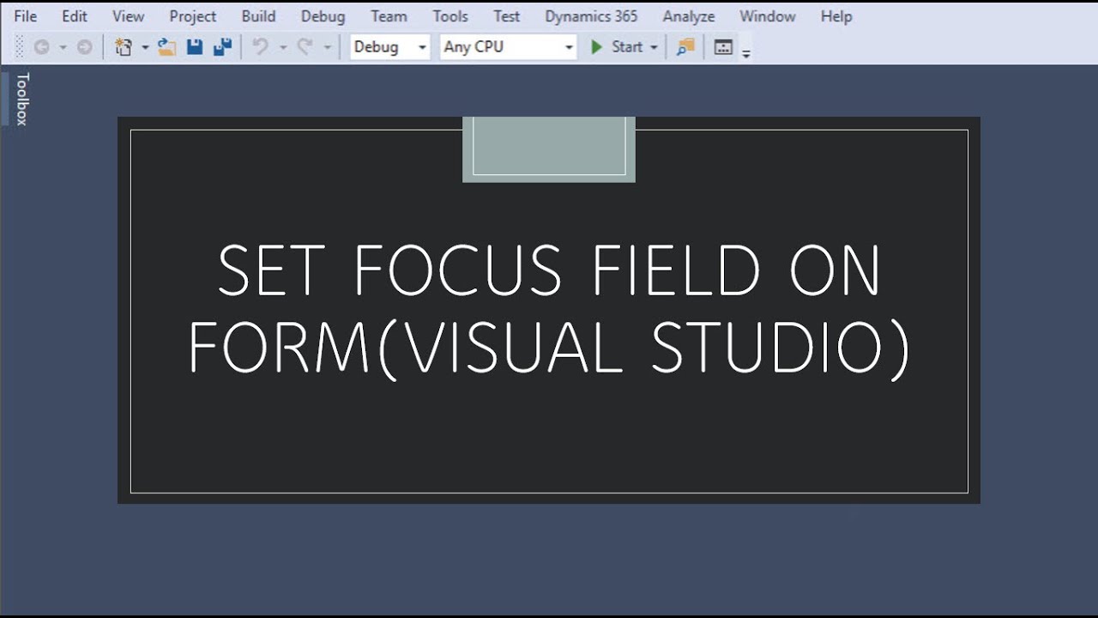Viewport: 1098px width, 618px height.
Task: Open the Tools menu
Action: [450, 16]
